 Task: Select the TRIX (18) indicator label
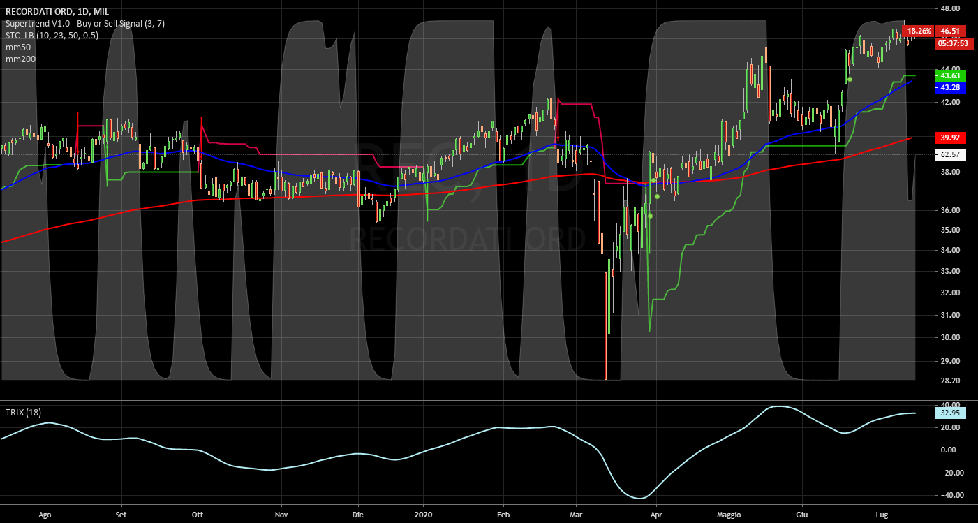point(23,412)
